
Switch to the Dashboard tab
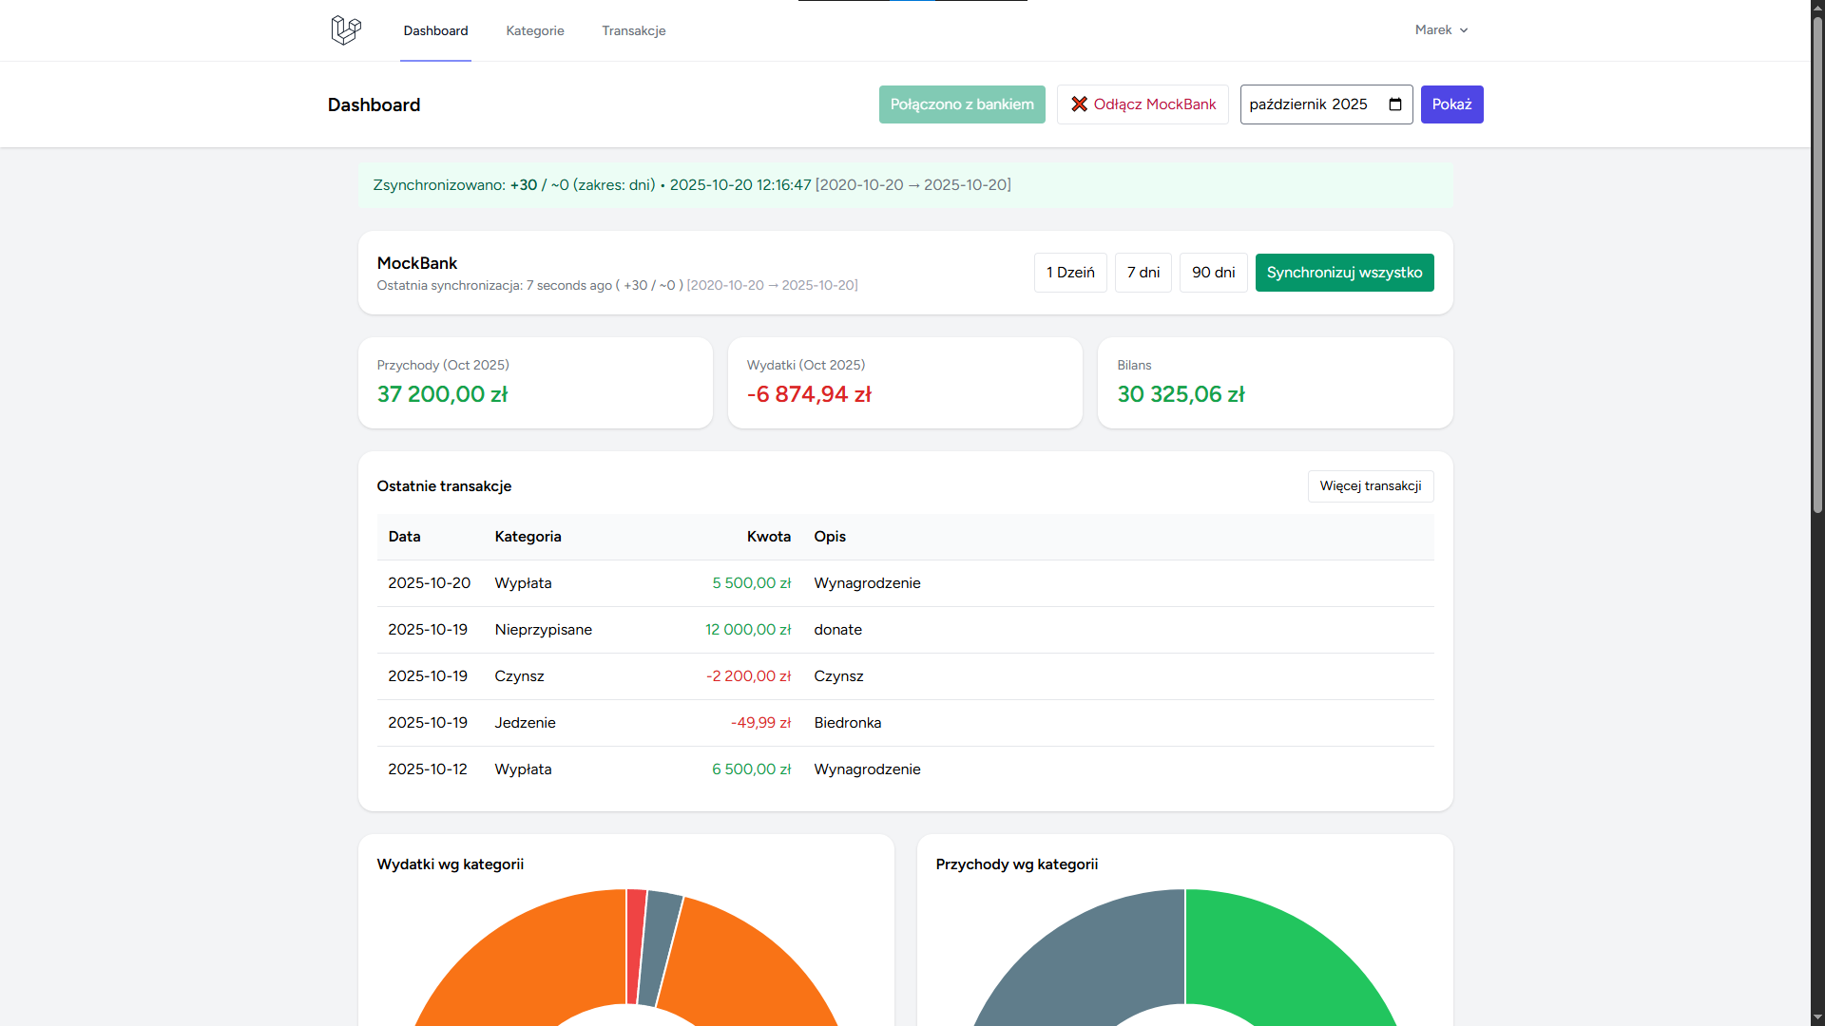click(x=435, y=30)
